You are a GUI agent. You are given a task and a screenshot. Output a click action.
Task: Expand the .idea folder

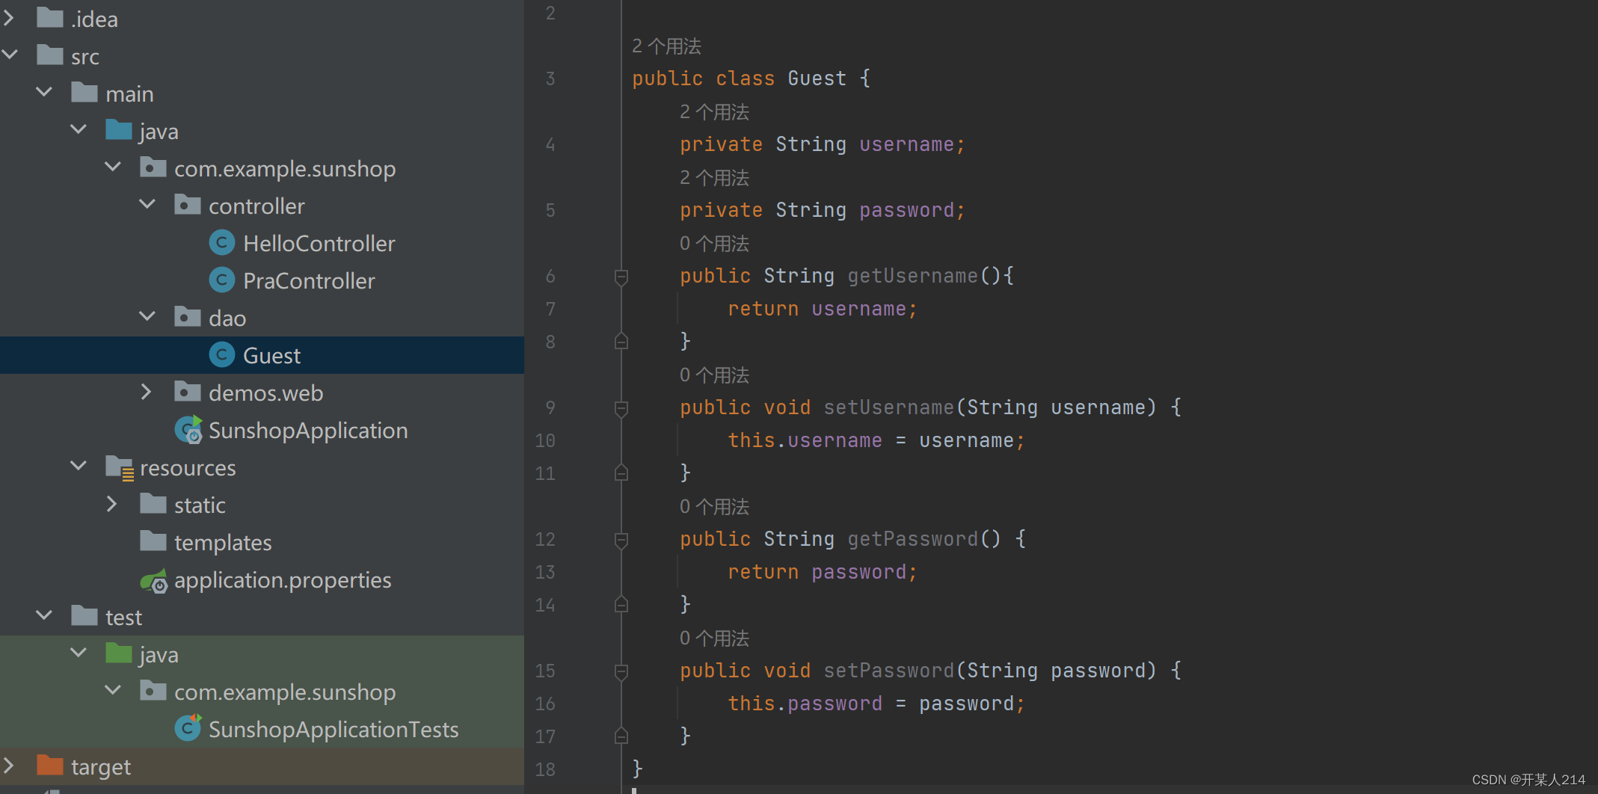click(10, 17)
